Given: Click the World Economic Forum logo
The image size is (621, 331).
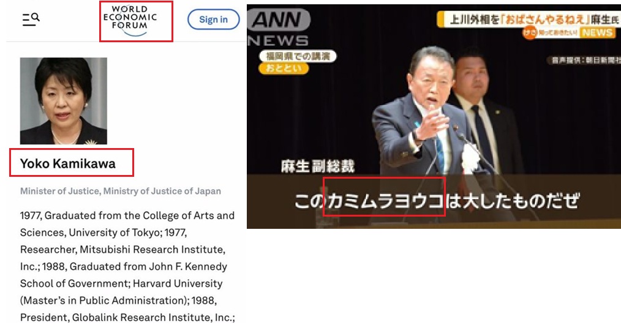Looking at the screenshot, I should pyautogui.click(x=135, y=21).
